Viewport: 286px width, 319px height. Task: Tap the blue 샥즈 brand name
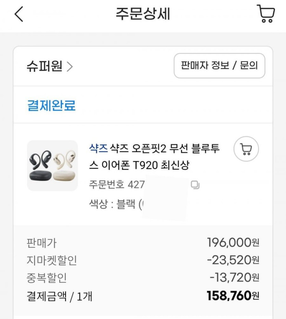click(98, 149)
